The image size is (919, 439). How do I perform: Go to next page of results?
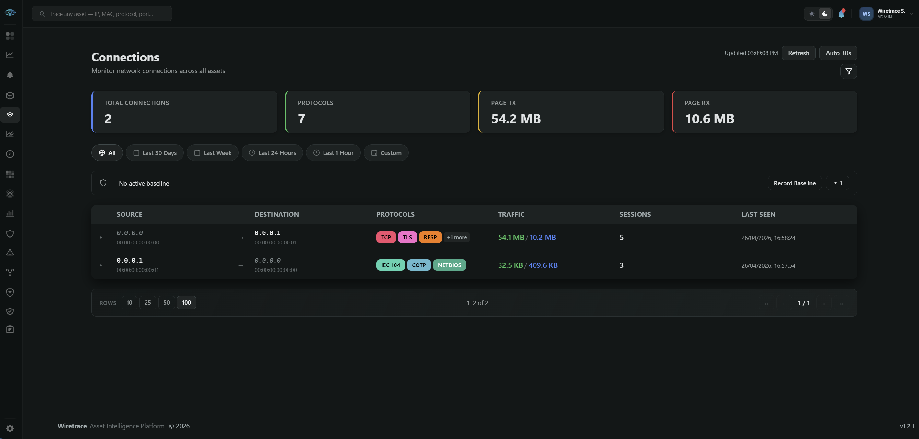coord(824,303)
